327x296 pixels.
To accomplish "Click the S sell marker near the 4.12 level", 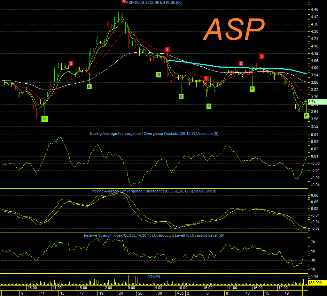I will click(x=167, y=49).
